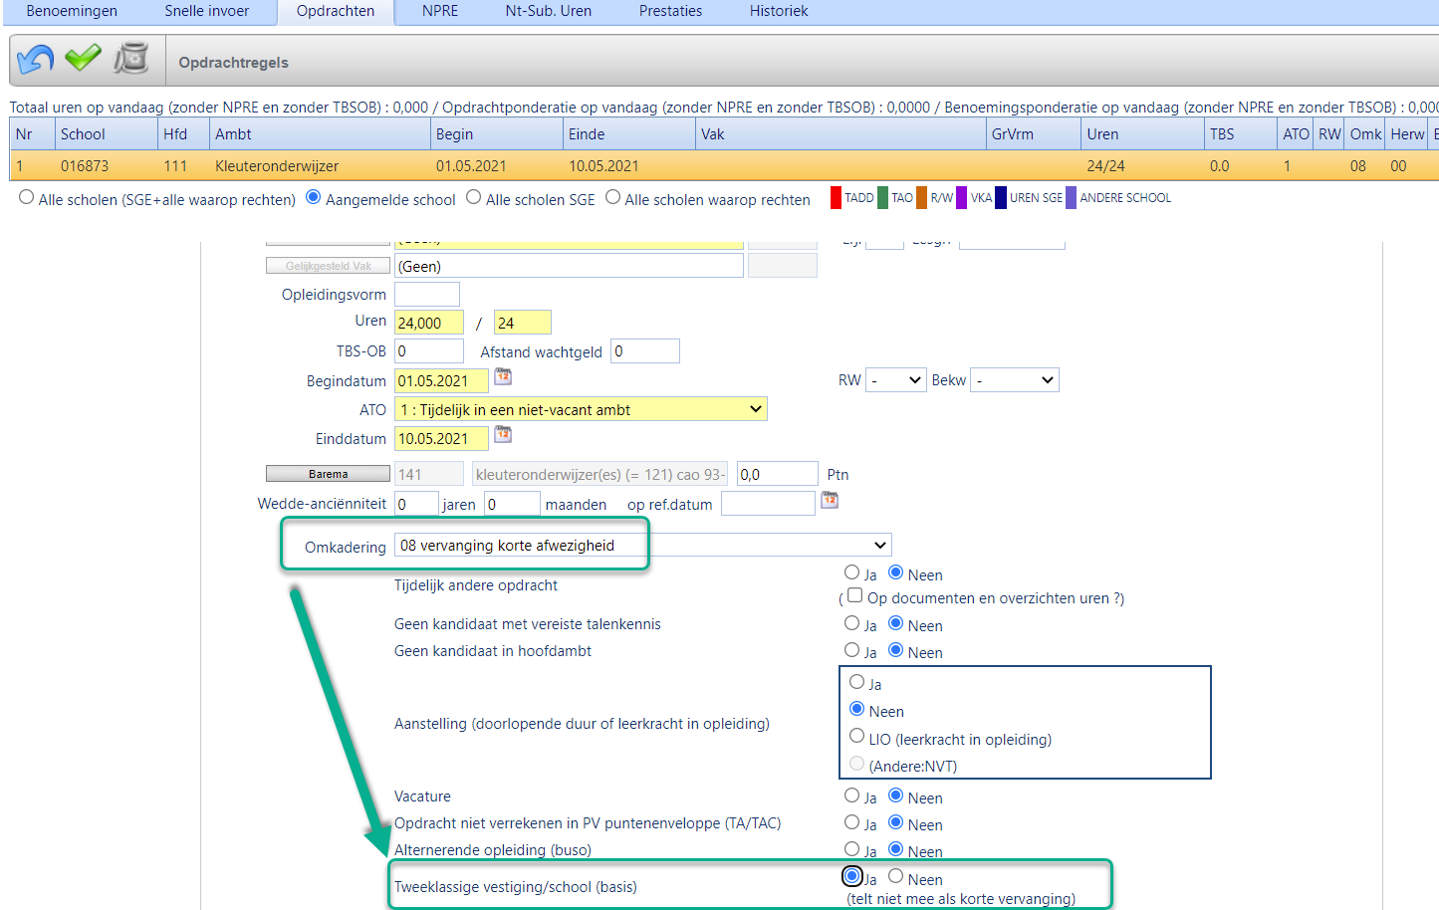Click the Uren field showing 24,000
This screenshot has height=910, width=1439.
click(x=429, y=323)
